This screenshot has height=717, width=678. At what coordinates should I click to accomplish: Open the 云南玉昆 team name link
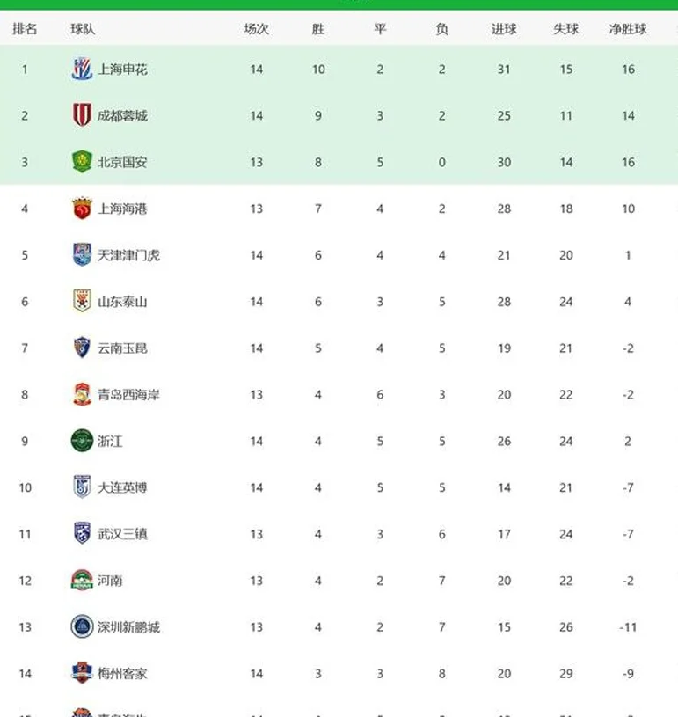tap(122, 348)
